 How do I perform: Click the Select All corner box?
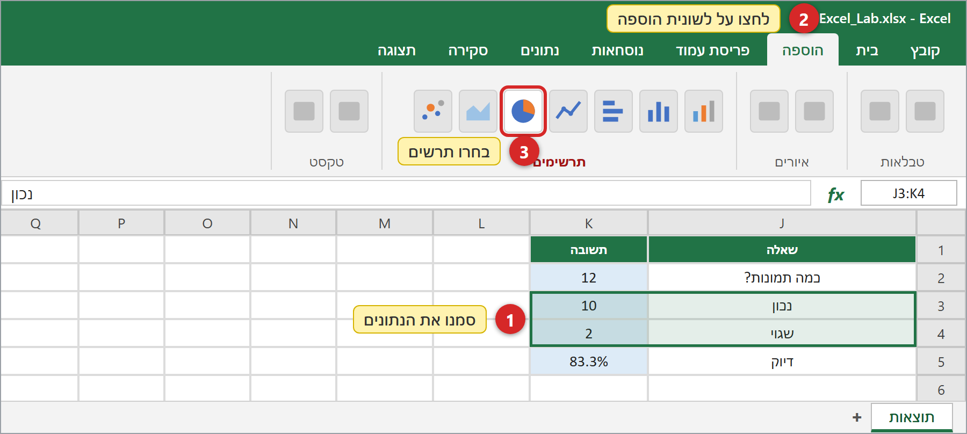(x=941, y=223)
